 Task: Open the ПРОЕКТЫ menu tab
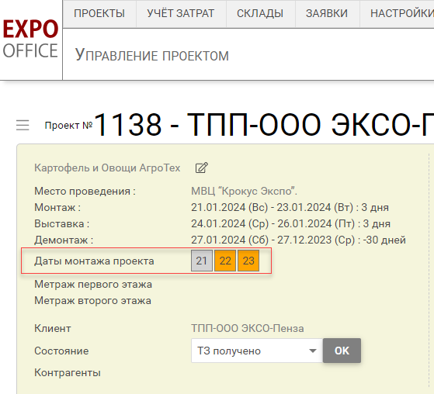pyautogui.click(x=99, y=13)
